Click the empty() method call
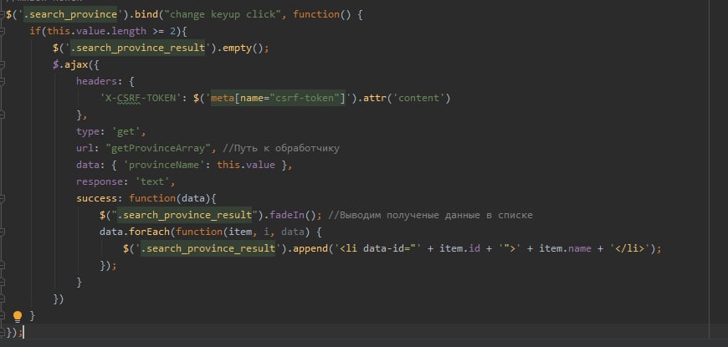Viewport: 728px width, 347px height. [245, 48]
